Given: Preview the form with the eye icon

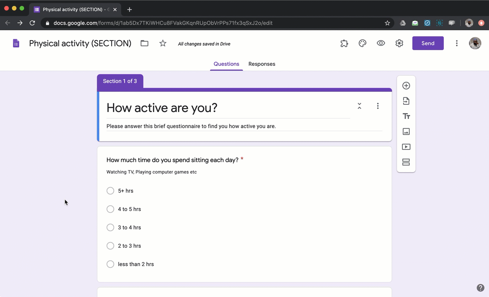Looking at the screenshot, I should (381, 43).
